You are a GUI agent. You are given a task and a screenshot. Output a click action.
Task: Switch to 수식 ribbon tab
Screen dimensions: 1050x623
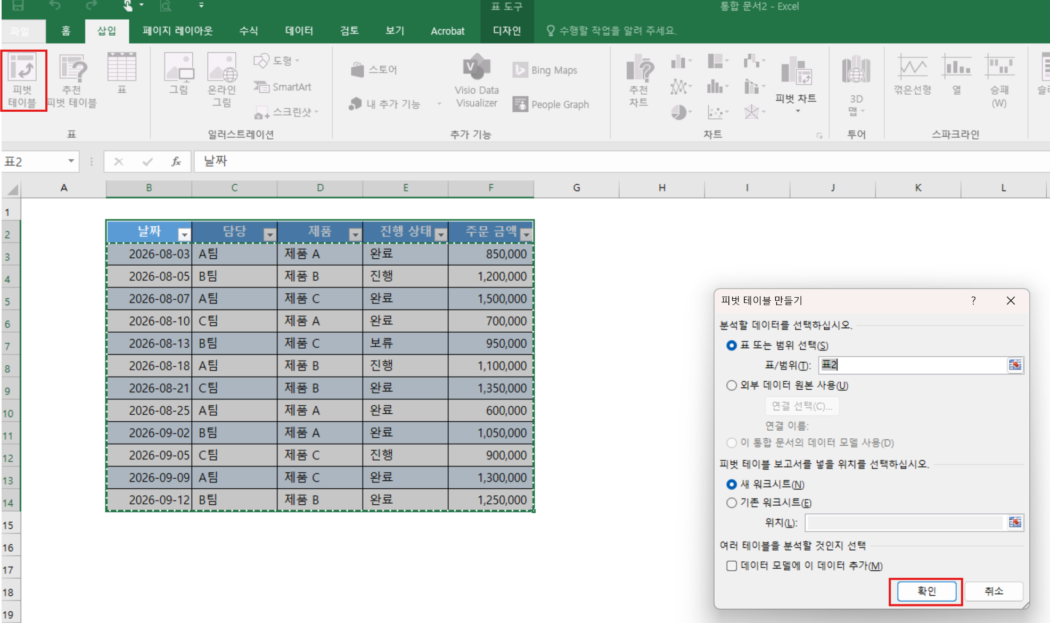click(248, 31)
